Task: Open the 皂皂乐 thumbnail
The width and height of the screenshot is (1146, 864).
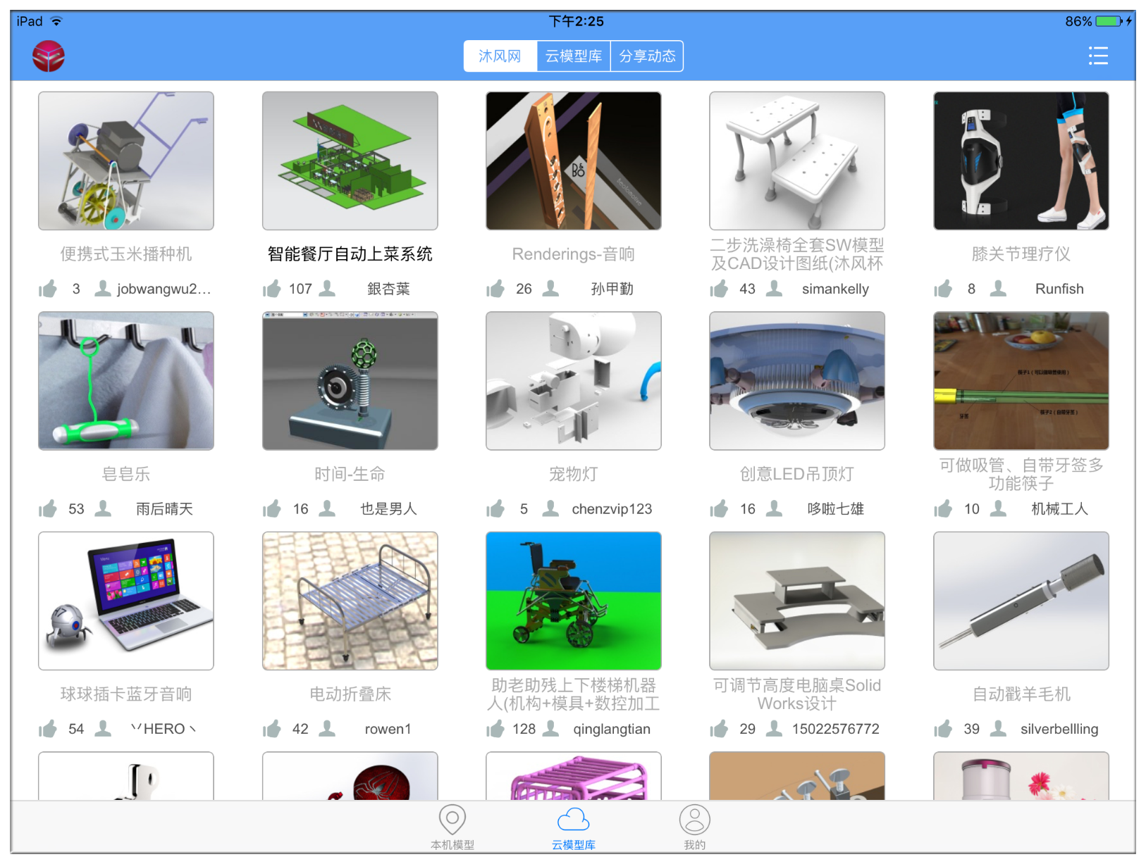Action: click(126, 381)
